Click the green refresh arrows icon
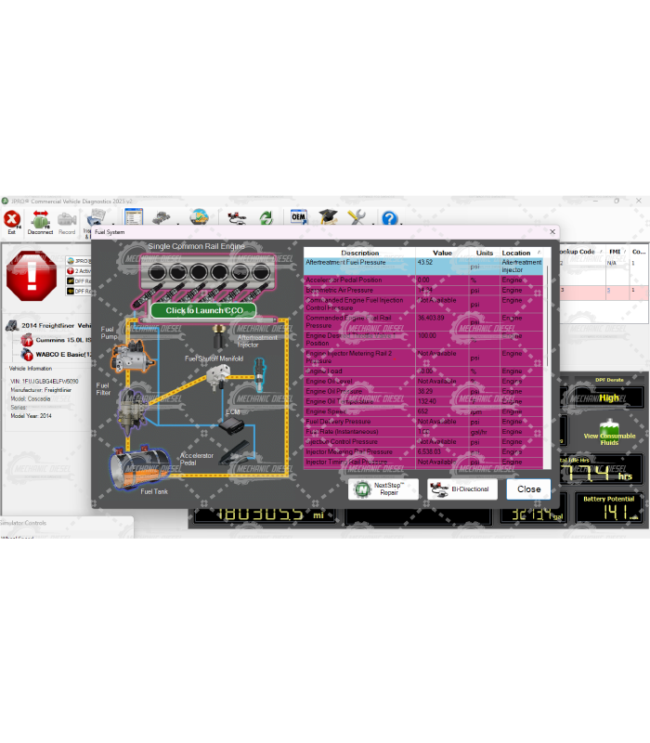 pos(266,217)
